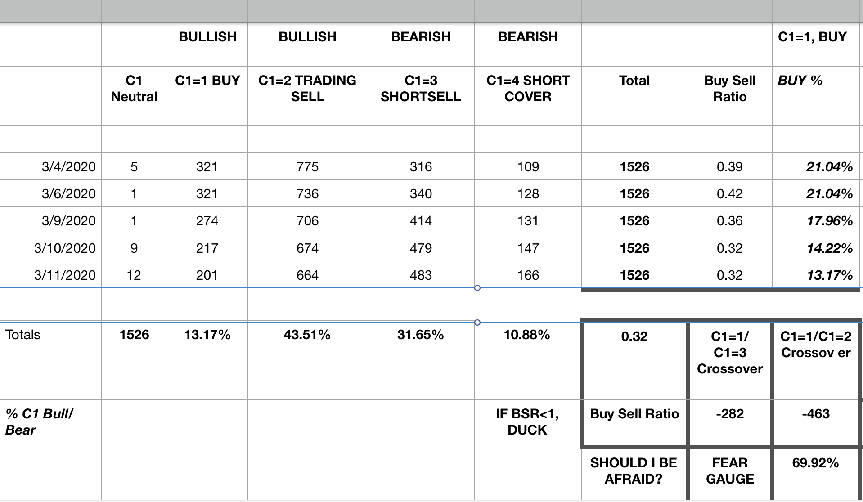Select the cell with value 483
Screen dimensions: 863x502
point(421,275)
